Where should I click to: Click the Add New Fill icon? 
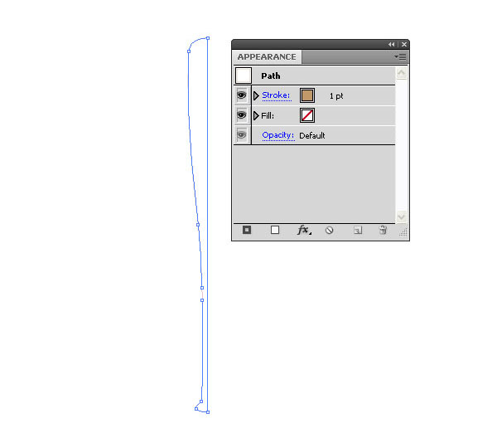pos(275,230)
